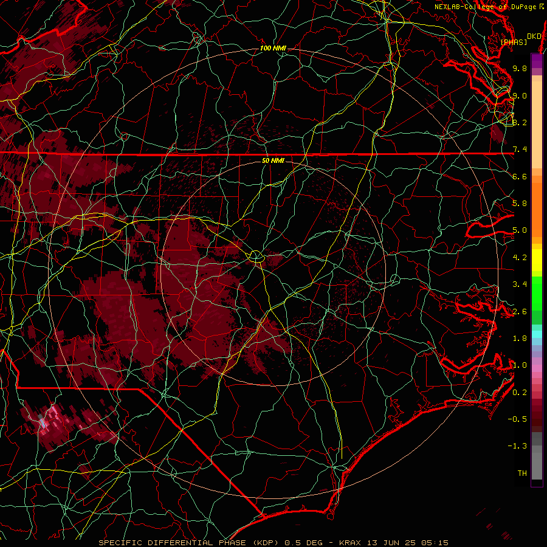The width and height of the screenshot is (547, 547).
Task: Click the DKD label above the color scale
Action: [x=534, y=36]
